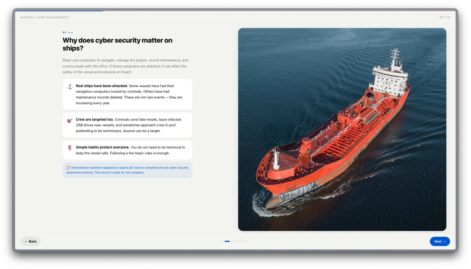Click the "02 / 10" page counter
Screen dimensions: 471x269
(x=445, y=17)
